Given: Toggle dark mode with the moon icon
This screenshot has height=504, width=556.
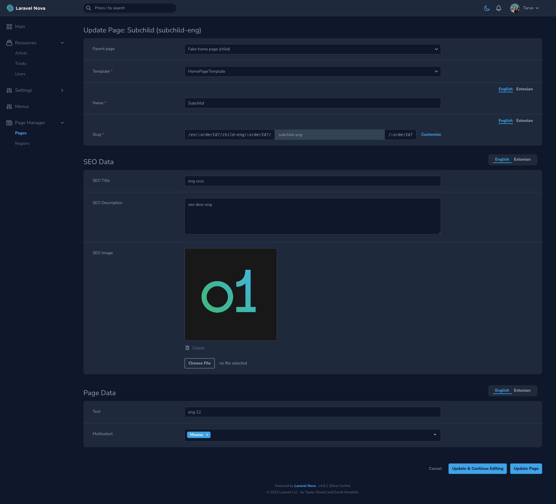Looking at the screenshot, I should (x=487, y=8).
